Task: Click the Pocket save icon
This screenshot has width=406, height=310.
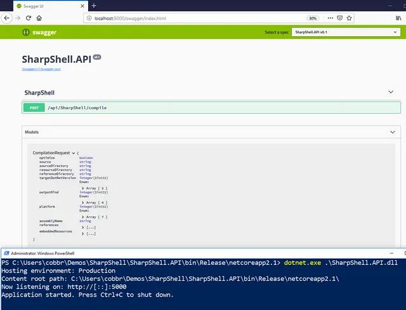Action: (x=340, y=18)
